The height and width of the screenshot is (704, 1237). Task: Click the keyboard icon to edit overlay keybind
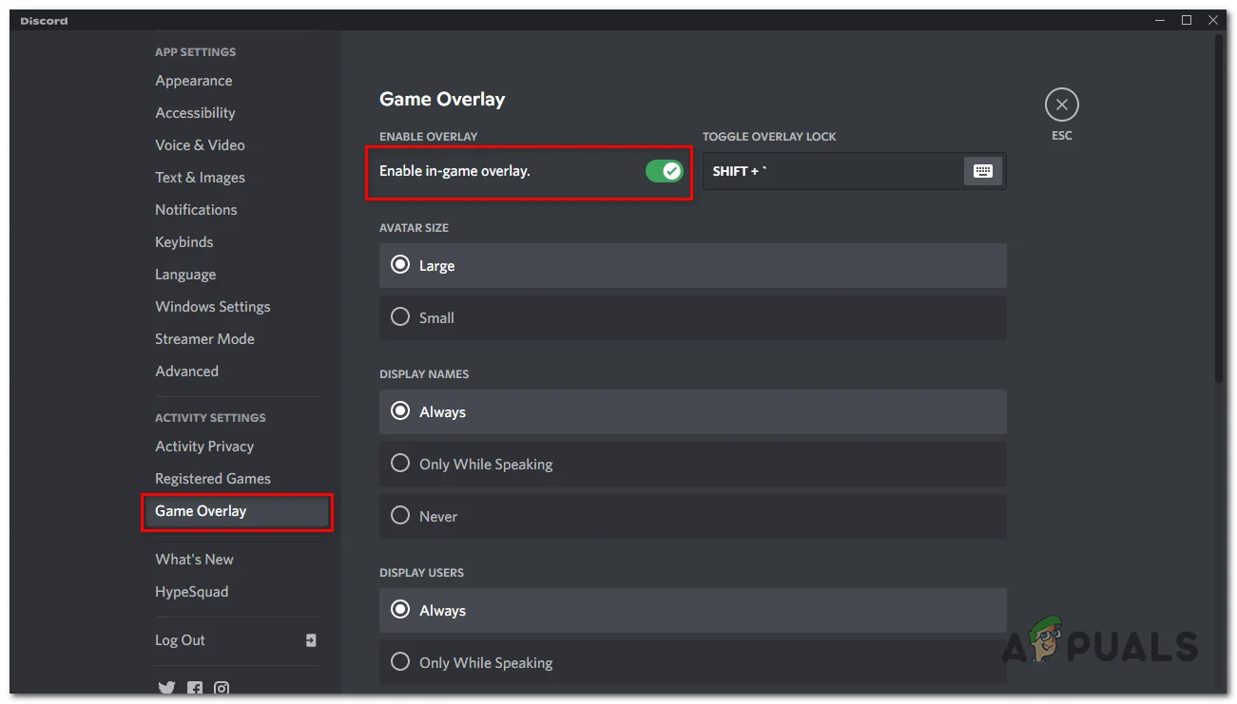tap(983, 171)
